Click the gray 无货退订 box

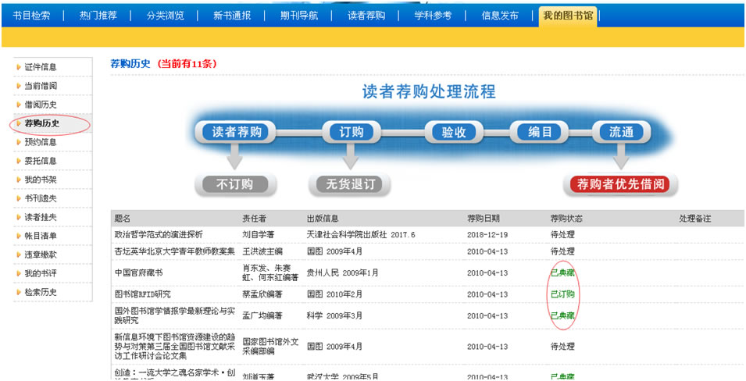coord(349,185)
